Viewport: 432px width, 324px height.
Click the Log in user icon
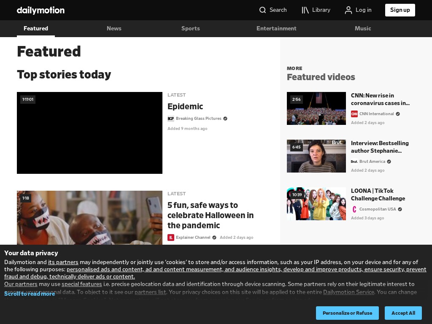[348, 10]
